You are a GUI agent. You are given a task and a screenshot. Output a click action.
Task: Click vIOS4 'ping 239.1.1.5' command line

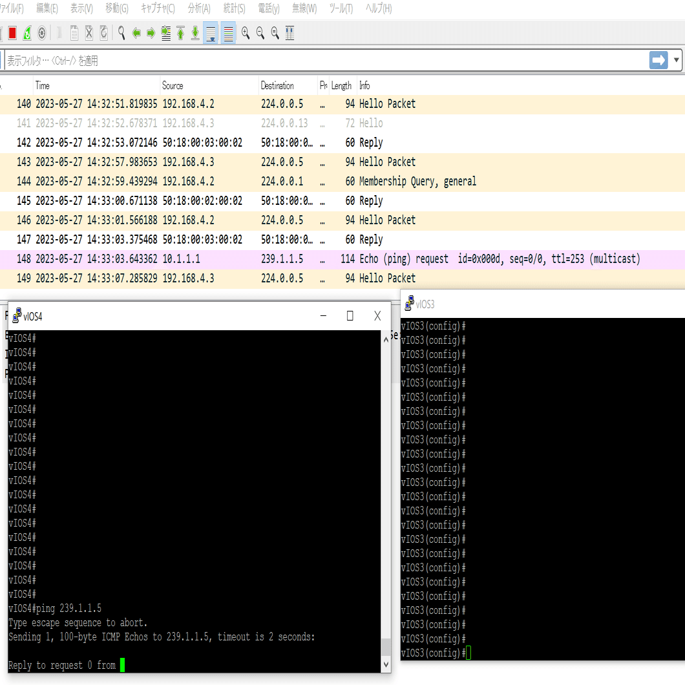55,608
